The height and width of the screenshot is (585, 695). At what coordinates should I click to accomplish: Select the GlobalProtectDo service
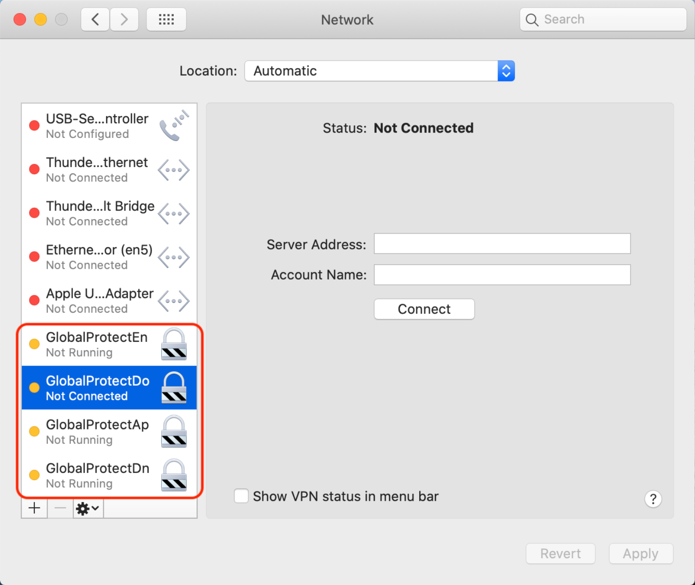(109, 388)
